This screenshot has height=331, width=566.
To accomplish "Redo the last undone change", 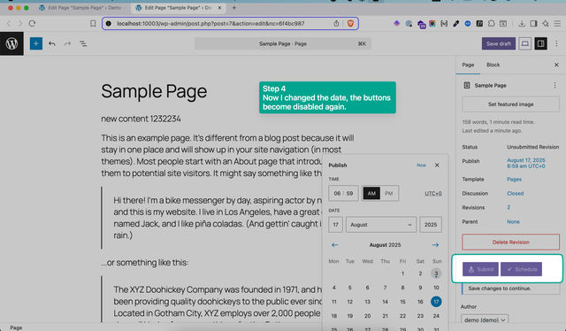I will pyautogui.click(x=67, y=43).
